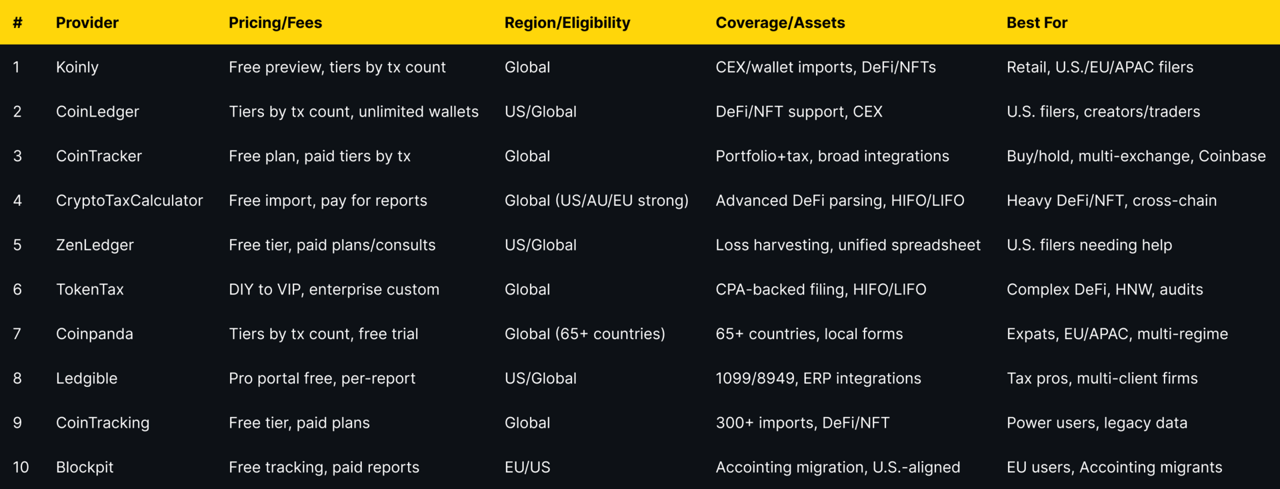This screenshot has height=489, width=1280.
Task: Click the CoinTracking provider name
Action: pyautogui.click(x=103, y=423)
